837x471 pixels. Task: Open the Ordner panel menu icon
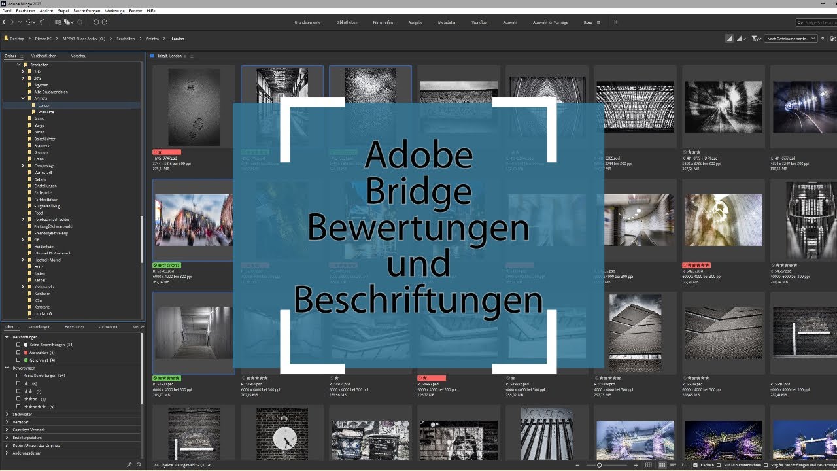[20, 56]
